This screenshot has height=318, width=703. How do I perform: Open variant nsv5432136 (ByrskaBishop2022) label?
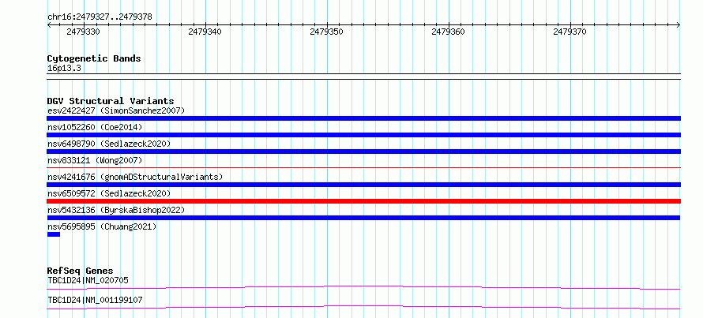pos(115,210)
